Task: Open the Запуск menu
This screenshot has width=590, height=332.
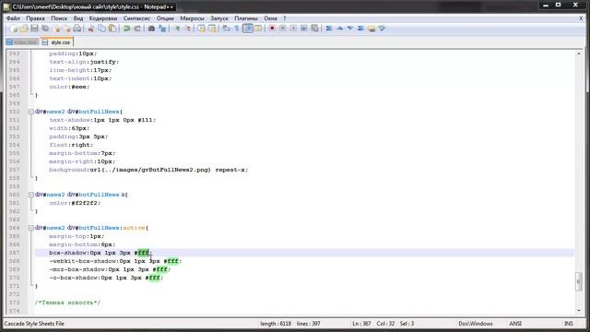Action: coord(219,18)
